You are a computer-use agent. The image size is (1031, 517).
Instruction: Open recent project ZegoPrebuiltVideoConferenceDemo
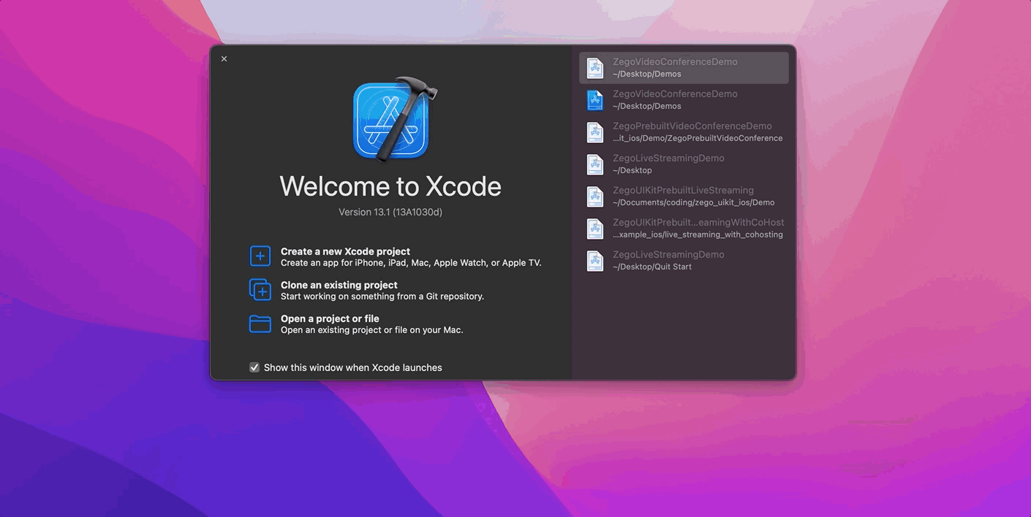coord(692,126)
